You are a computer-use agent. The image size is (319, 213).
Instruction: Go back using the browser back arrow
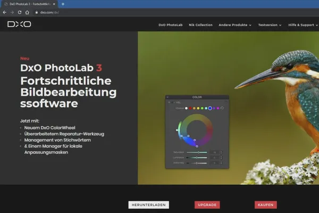[4, 12]
